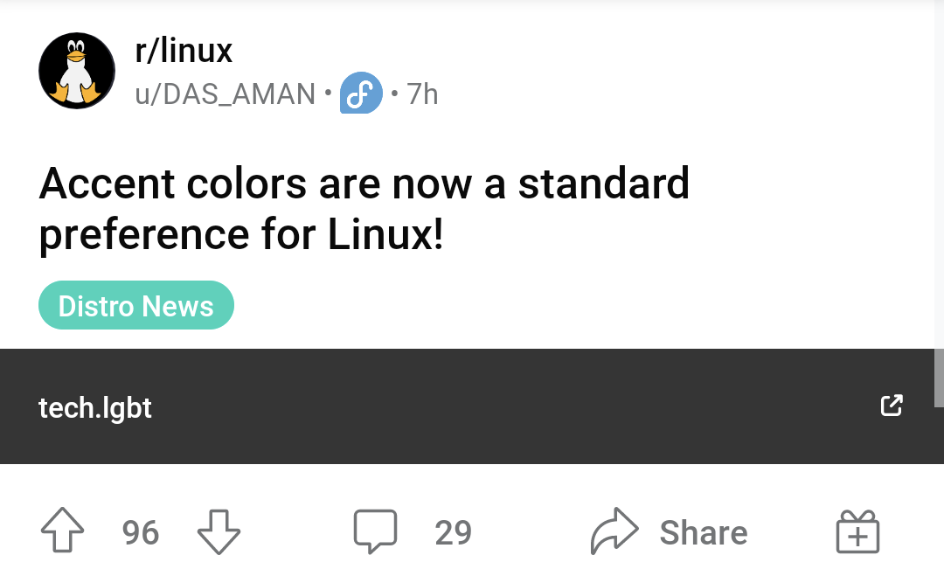Open u/DAS_AMAN's profile
Image resolution: width=944 pixels, height=569 pixels.
(227, 94)
